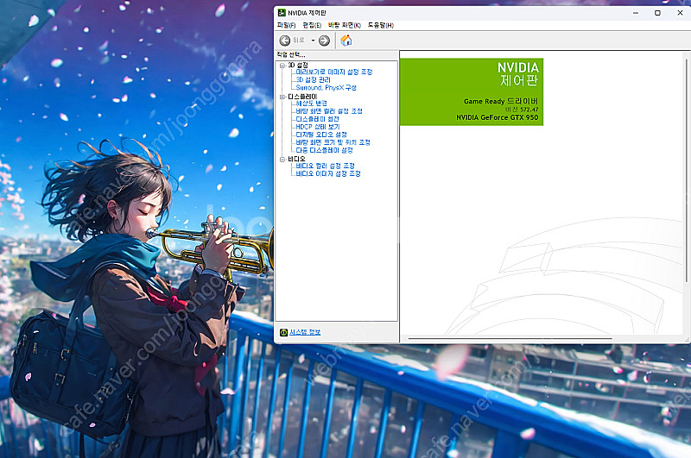This screenshot has height=458, width=691.
Task: Select the 디스플레이 category label
Action: pos(302,97)
